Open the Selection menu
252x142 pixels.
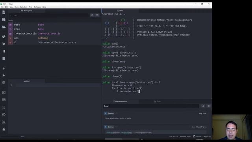[24, 7]
